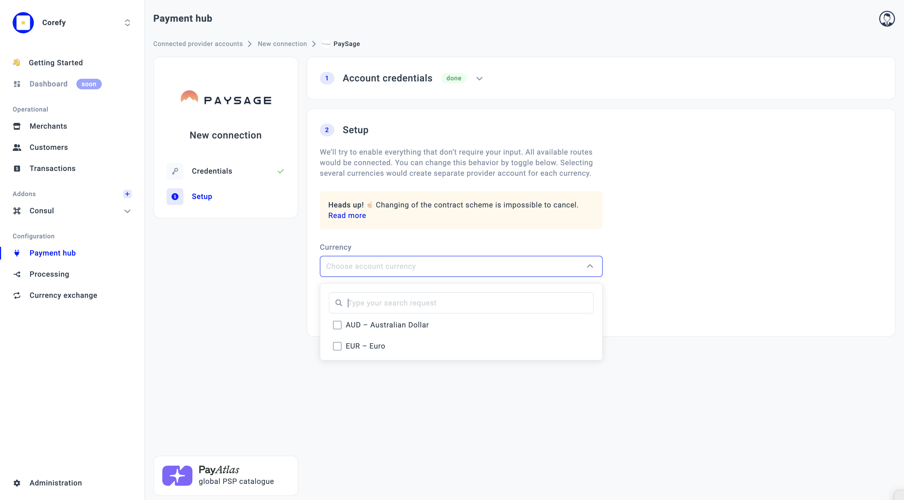Click the Credentials key icon
This screenshot has width=904, height=500.
175,171
